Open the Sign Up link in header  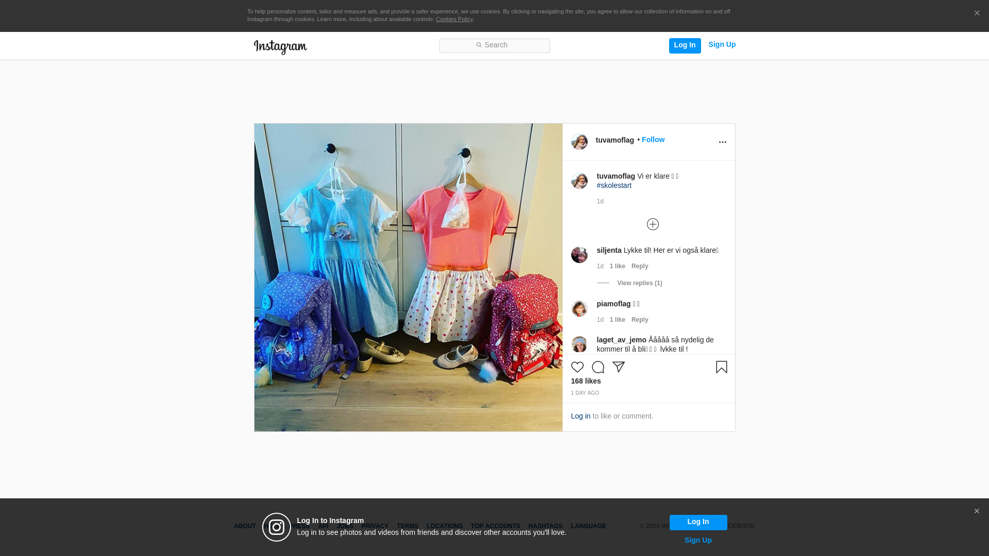point(722,44)
